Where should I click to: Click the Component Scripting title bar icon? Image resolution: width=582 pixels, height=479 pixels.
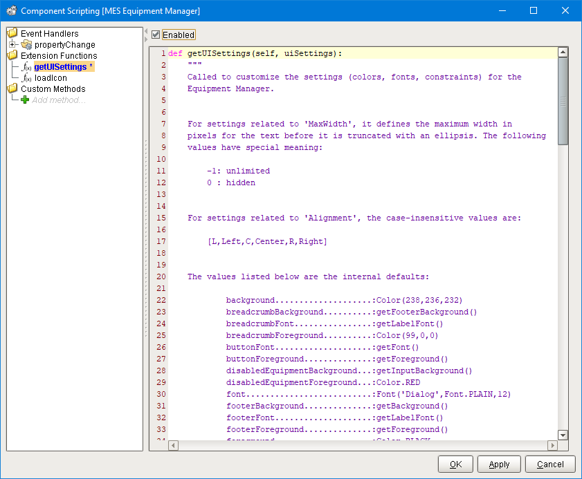coord(11,11)
